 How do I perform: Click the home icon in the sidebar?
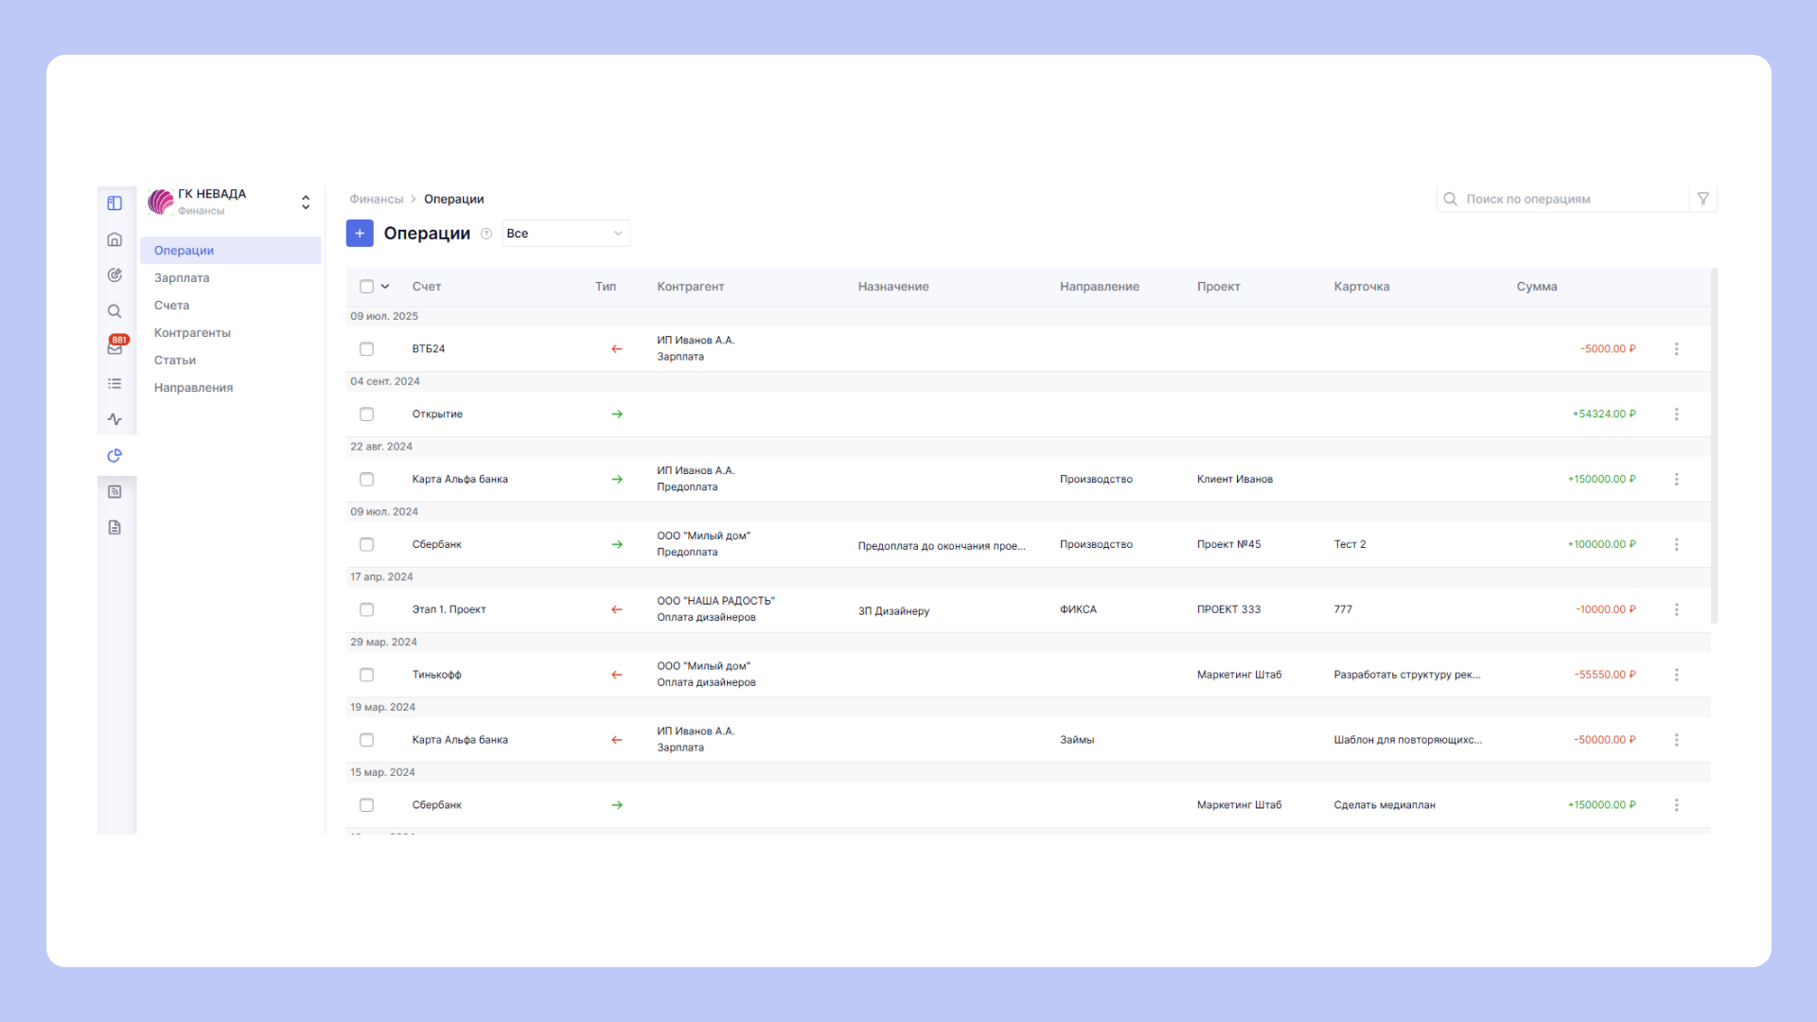click(x=115, y=239)
